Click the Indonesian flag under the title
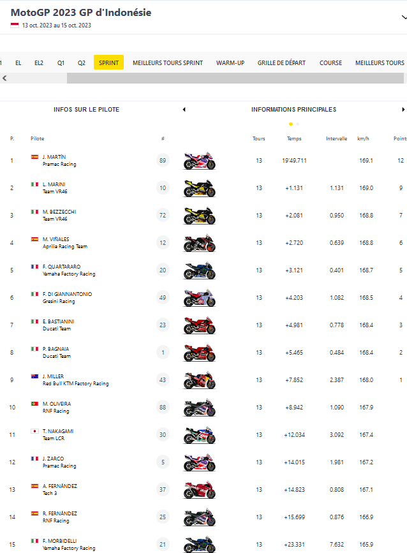This screenshot has height=553, width=407. click(15, 26)
